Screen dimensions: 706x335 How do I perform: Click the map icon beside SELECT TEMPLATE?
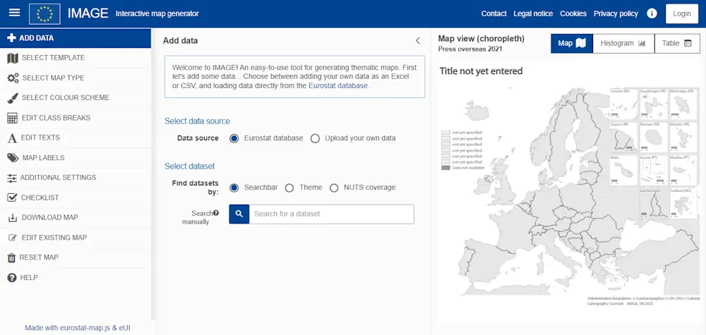tap(13, 58)
